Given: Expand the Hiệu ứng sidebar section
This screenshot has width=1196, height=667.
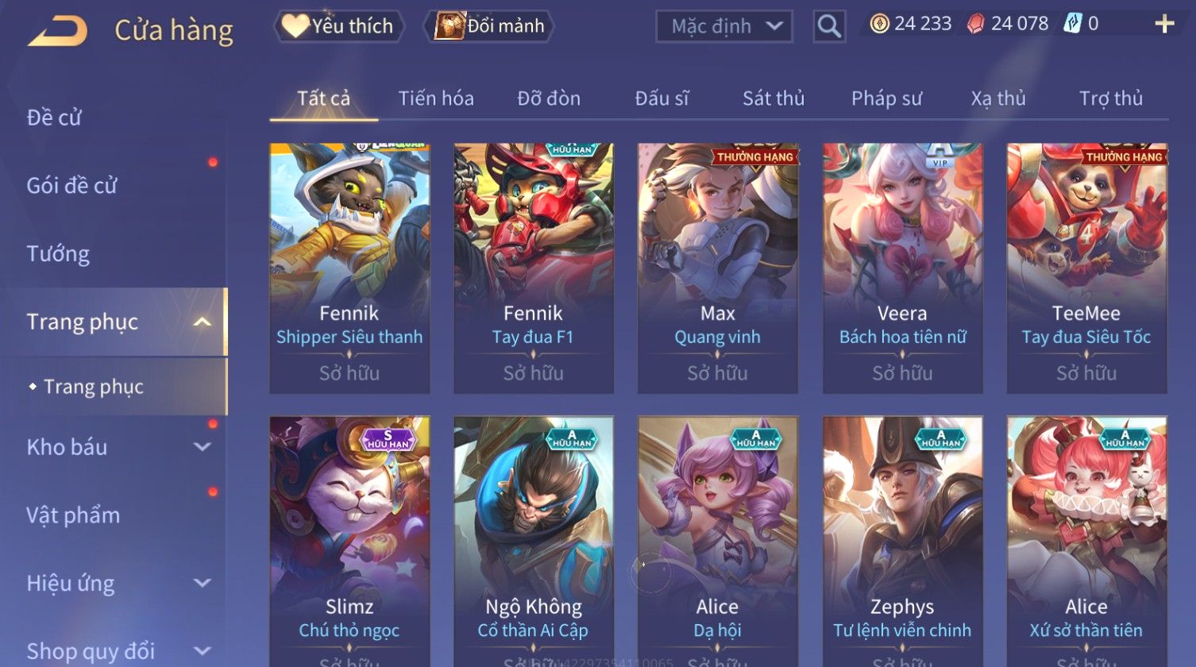Looking at the screenshot, I should click(203, 584).
